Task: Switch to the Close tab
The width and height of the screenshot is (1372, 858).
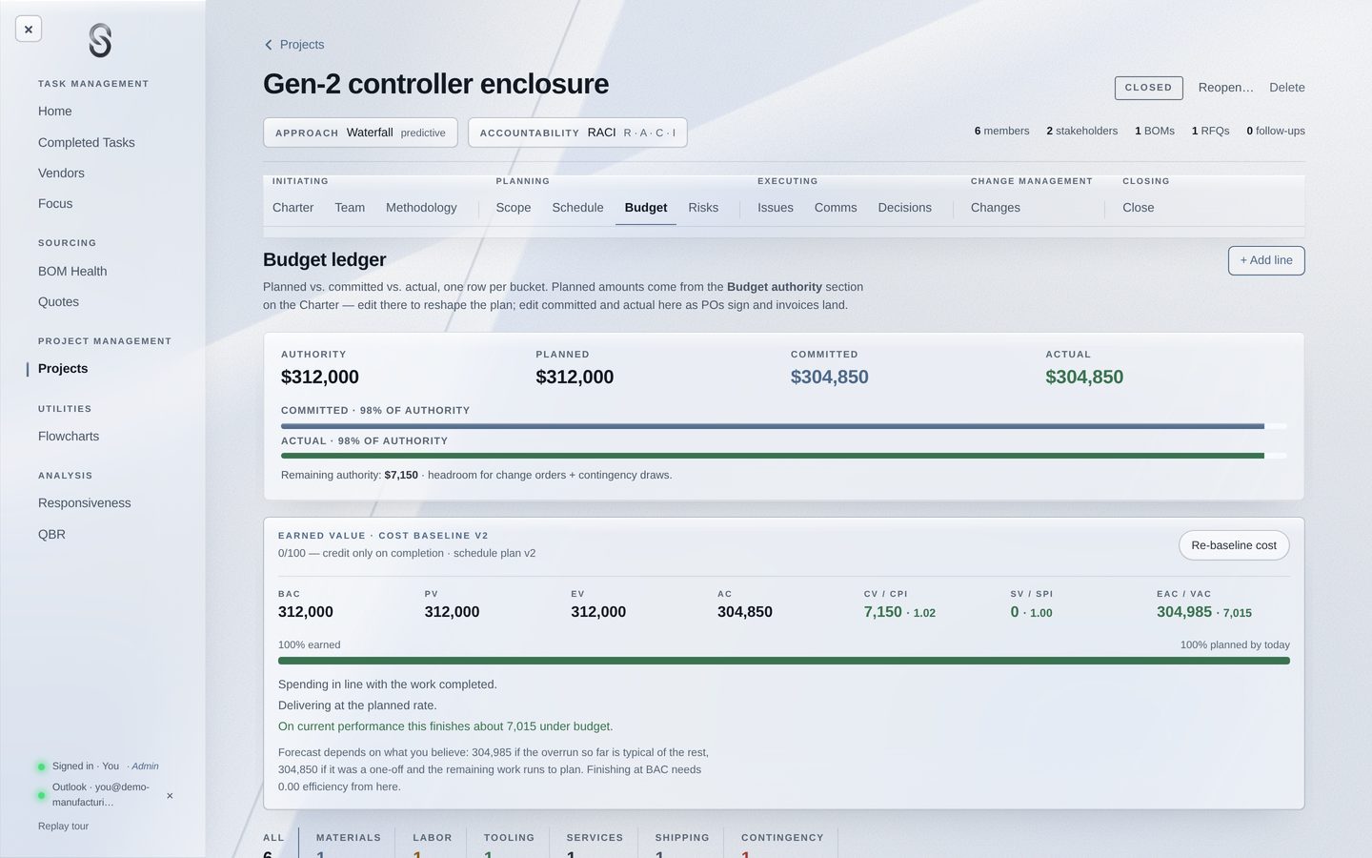Action: [1139, 208]
